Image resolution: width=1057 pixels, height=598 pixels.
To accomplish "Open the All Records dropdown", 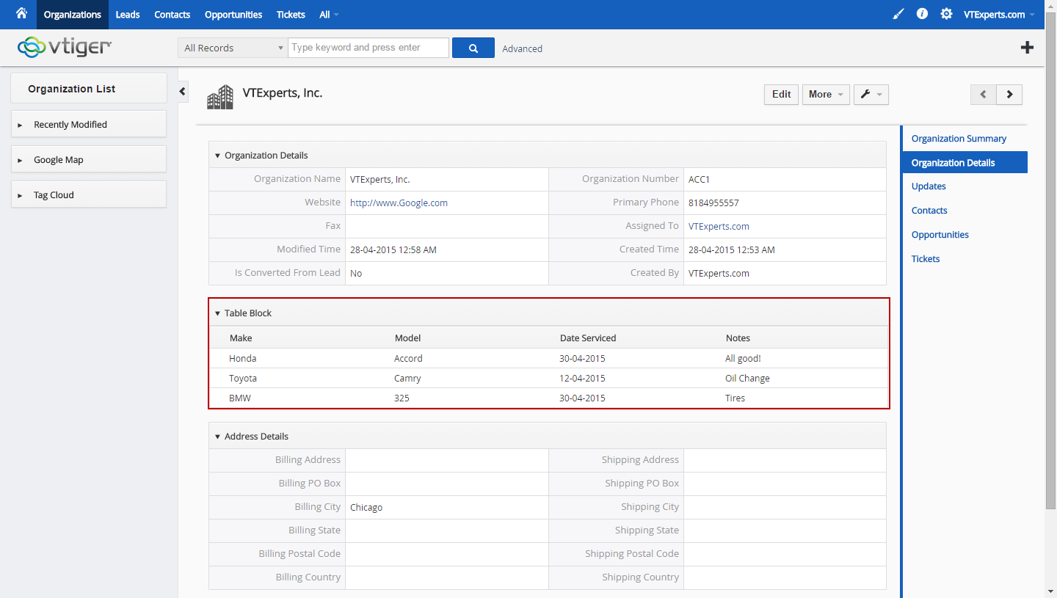I will [233, 48].
